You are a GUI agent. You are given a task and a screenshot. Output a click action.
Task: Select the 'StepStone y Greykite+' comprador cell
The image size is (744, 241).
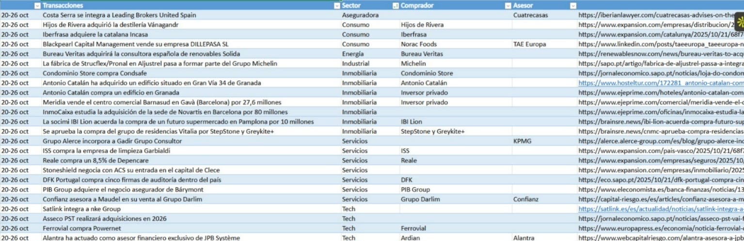[456, 131]
